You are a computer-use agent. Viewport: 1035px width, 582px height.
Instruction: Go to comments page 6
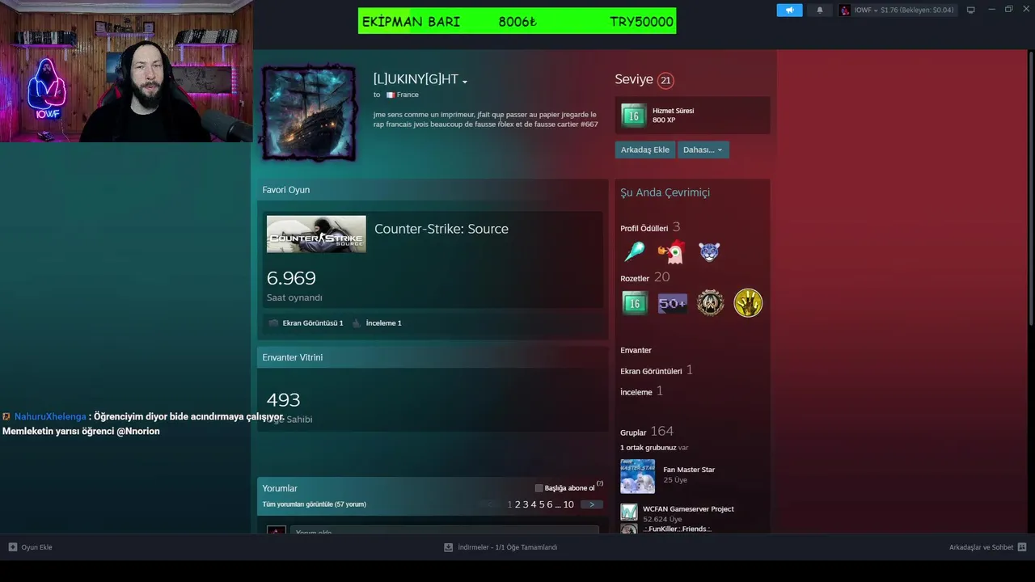point(550,504)
